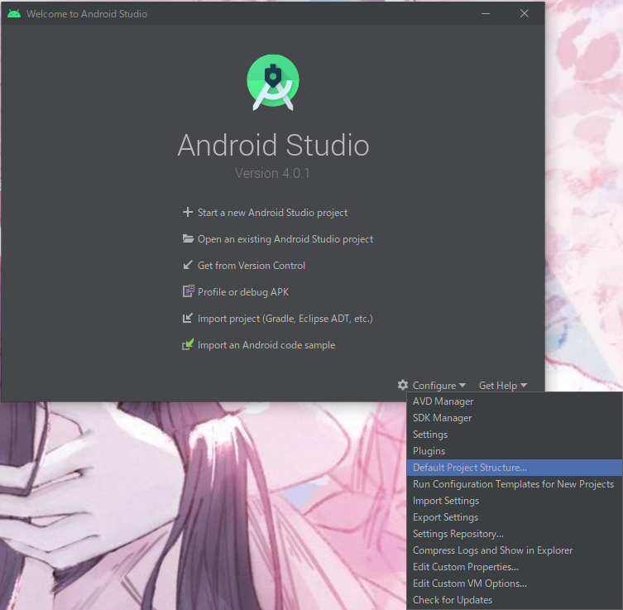Import project from Gradle or Eclipse ADT

[x=285, y=319]
